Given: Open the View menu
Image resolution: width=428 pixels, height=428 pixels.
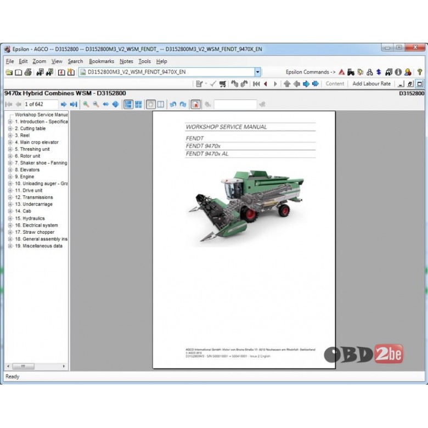Looking at the screenshot, I should point(57,61).
